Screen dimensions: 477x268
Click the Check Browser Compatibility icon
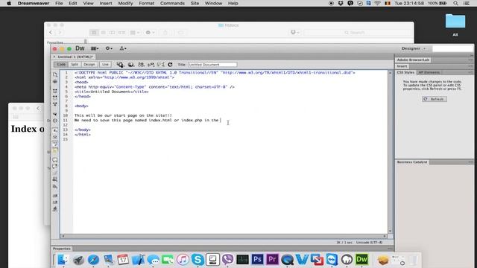pos(161,65)
